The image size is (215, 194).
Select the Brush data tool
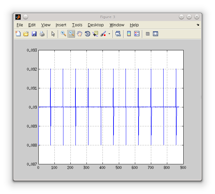click(x=103, y=34)
